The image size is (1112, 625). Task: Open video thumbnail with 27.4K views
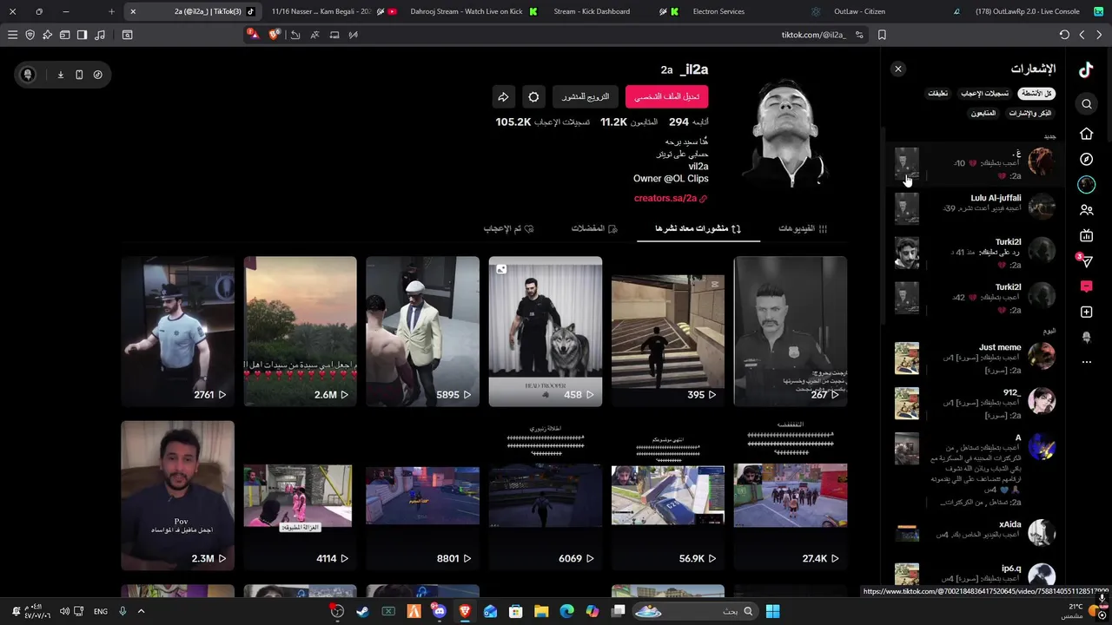tap(790, 496)
